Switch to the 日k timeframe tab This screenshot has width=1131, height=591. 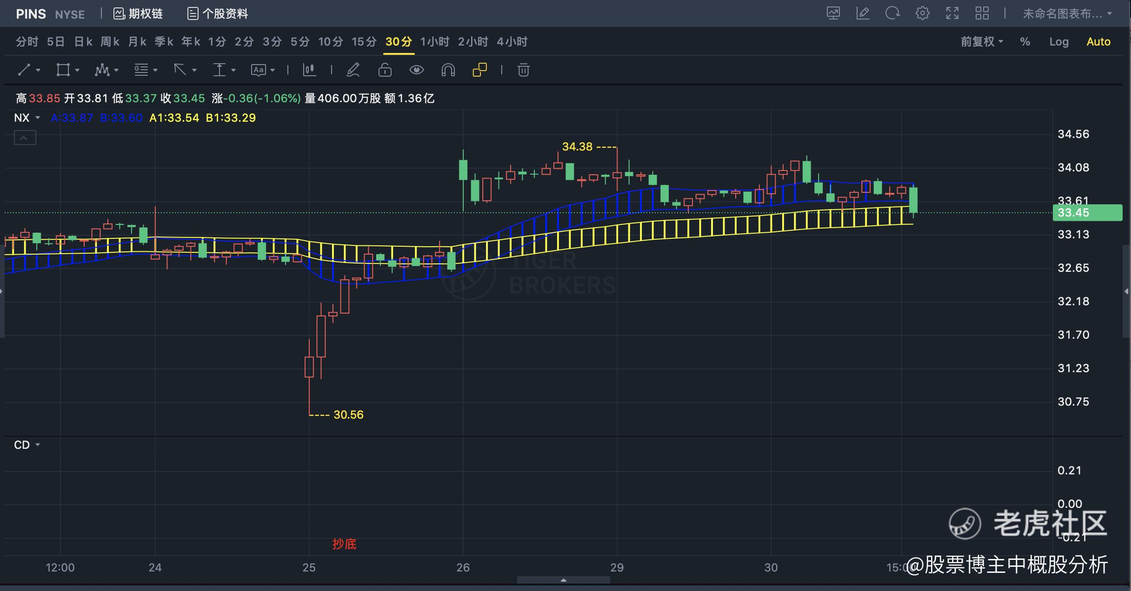click(x=83, y=42)
